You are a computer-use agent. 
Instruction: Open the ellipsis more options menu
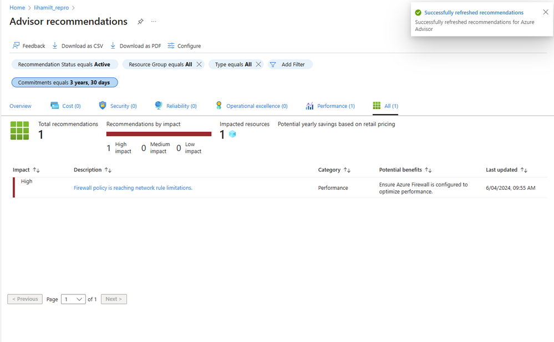click(154, 22)
